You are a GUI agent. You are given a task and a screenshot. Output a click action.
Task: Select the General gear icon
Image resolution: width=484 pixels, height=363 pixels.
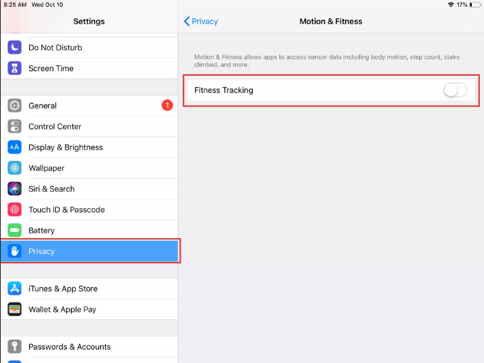[x=14, y=106]
